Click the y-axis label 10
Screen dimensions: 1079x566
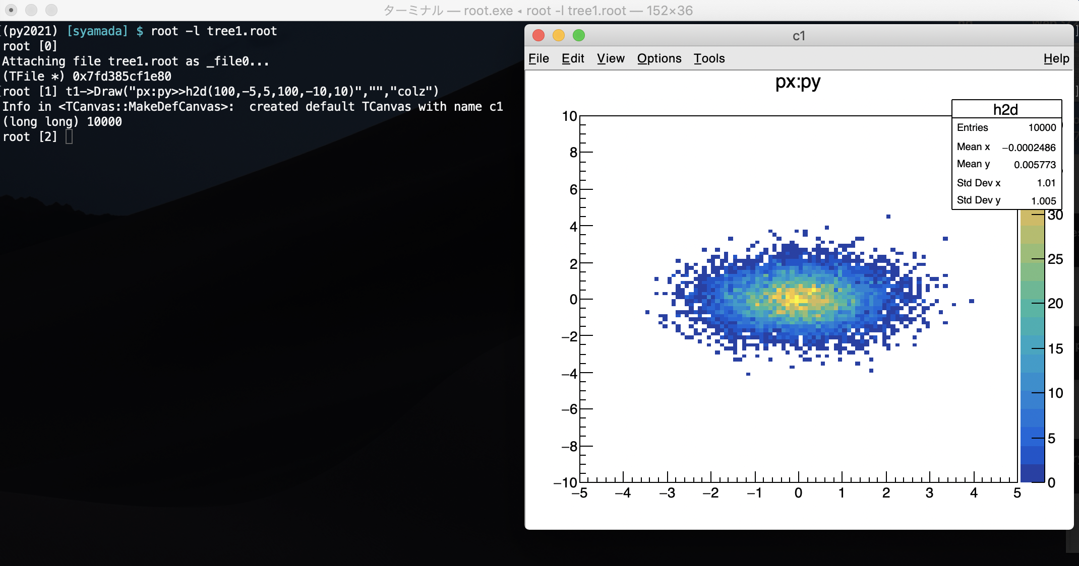coord(569,116)
